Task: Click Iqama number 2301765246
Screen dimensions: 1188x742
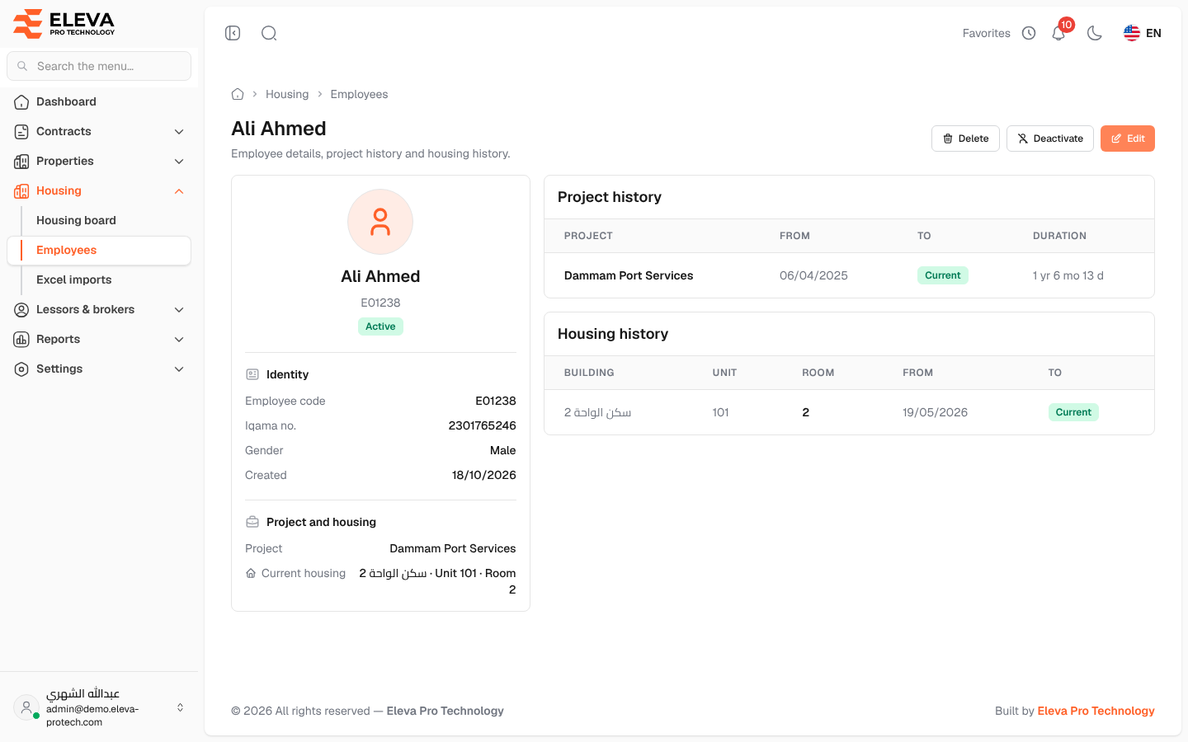Action: (x=482, y=425)
